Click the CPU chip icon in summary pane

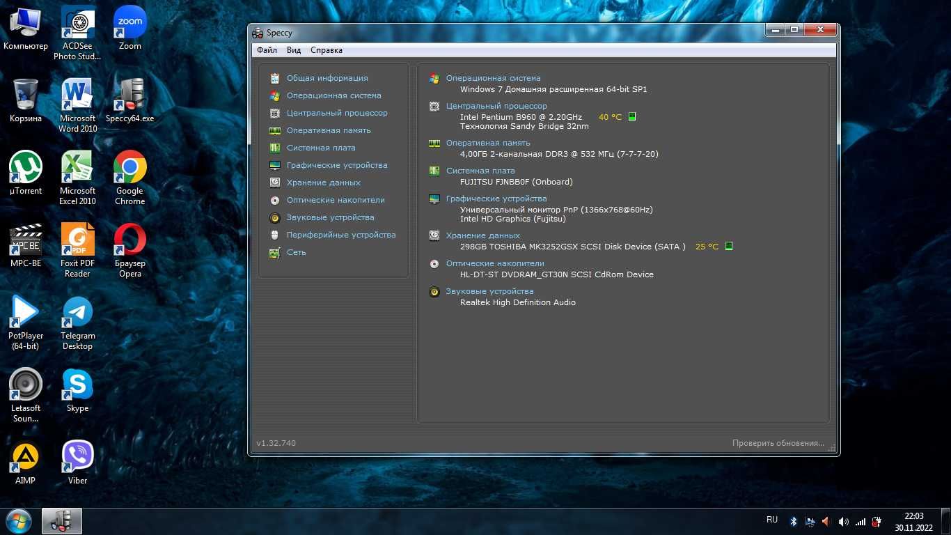click(x=434, y=106)
